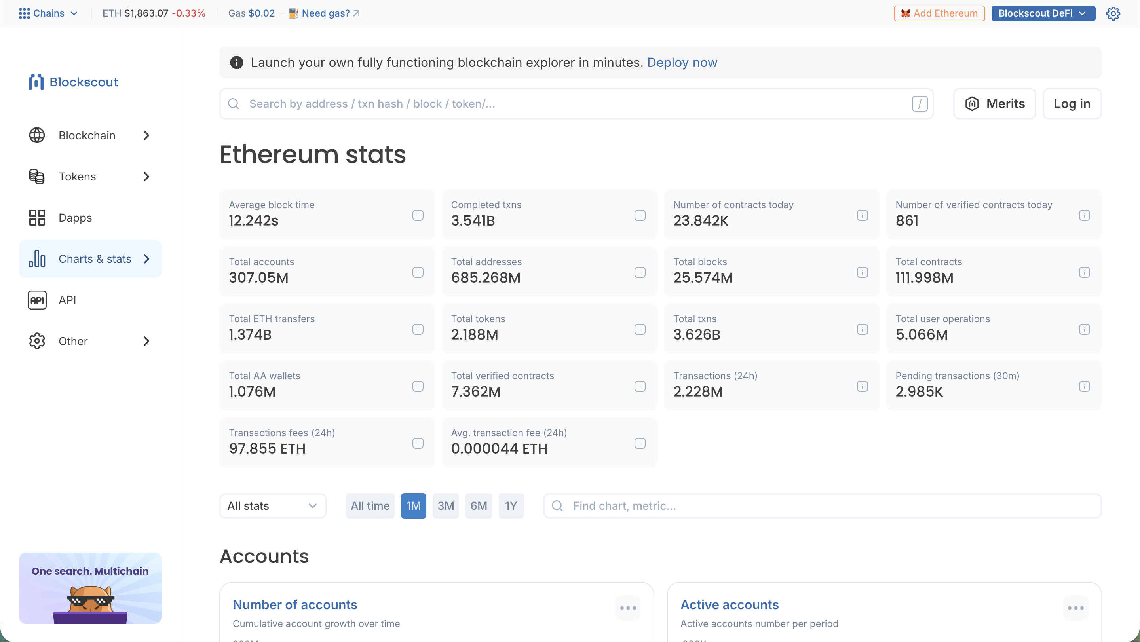Image resolution: width=1140 pixels, height=642 pixels.
Task: Expand the Blockchain menu chevron
Action: pyautogui.click(x=146, y=135)
